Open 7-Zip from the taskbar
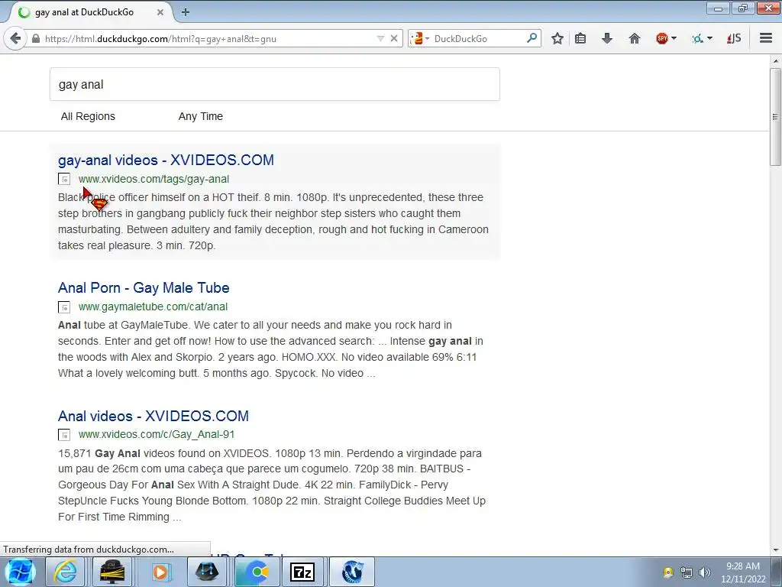 pyautogui.click(x=302, y=572)
